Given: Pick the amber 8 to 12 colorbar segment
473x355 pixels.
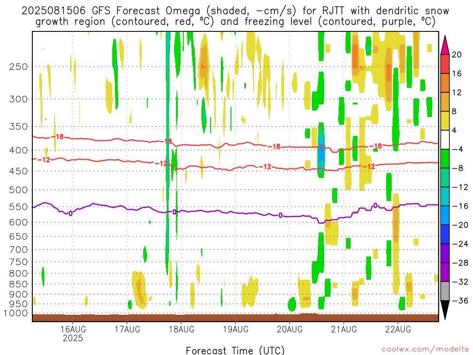Looking at the screenshot, I should (x=445, y=102).
